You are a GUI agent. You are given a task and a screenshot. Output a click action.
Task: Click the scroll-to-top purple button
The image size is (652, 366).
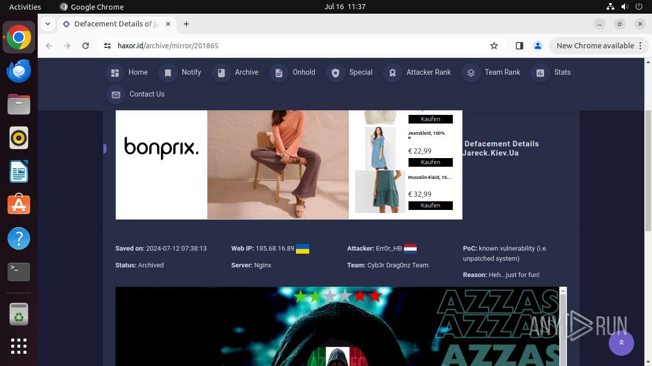tap(621, 343)
